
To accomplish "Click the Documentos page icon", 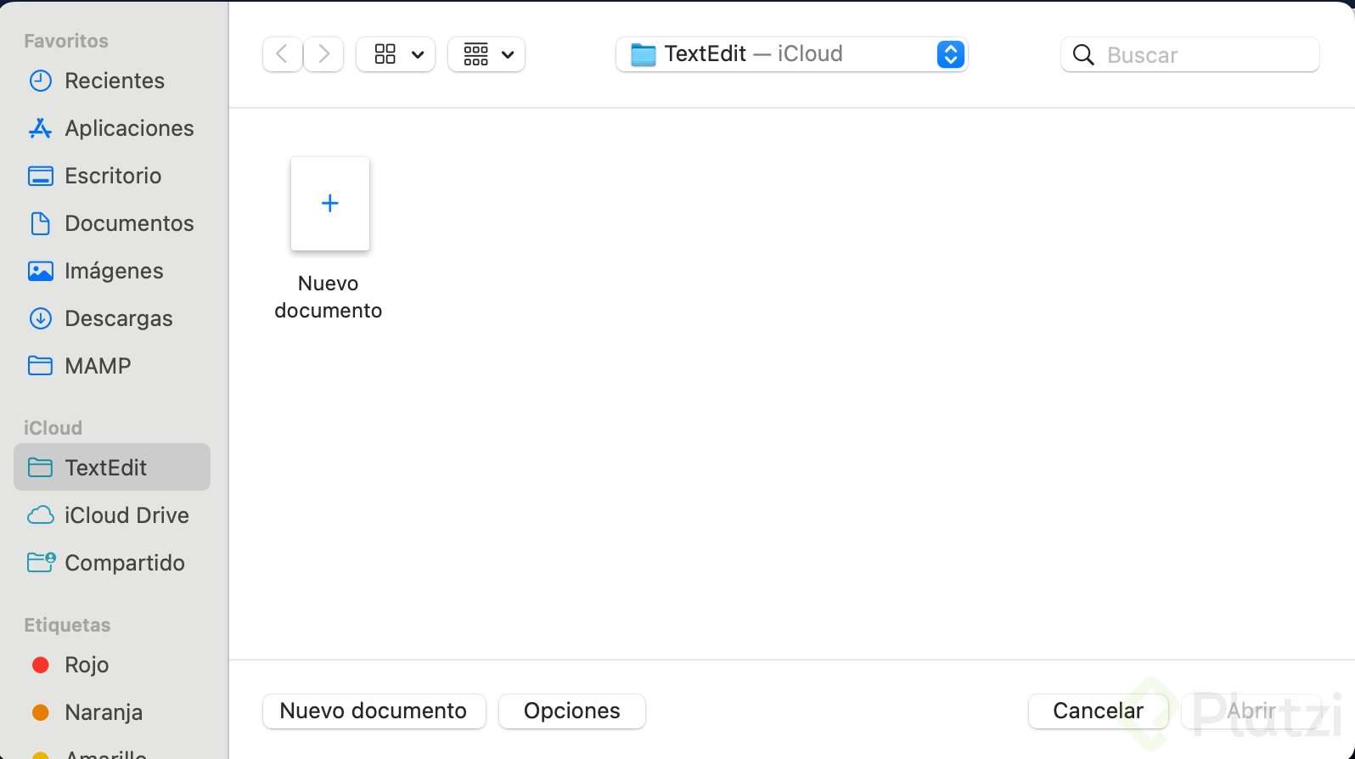I will point(40,223).
